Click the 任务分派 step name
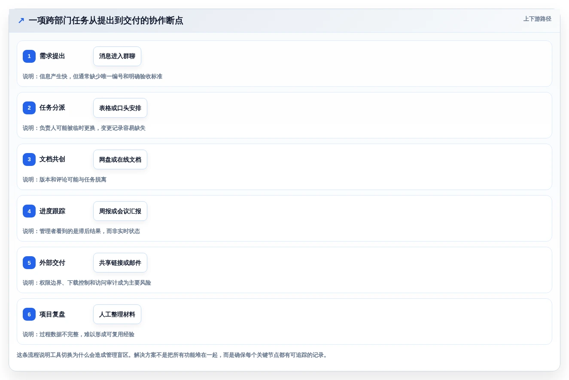Viewport: 569px width, 380px height. (52, 108)
